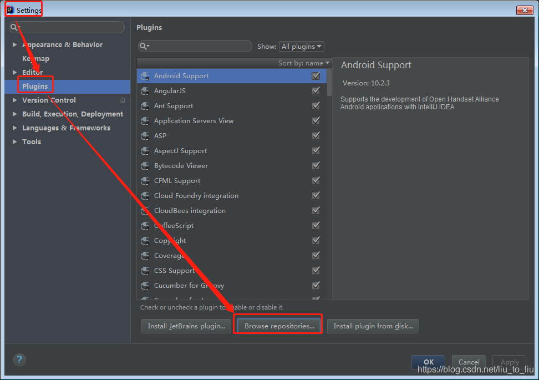This screenshot has height=380, width=539.
Task: Click the Version Control project-level icon
Action: pos(122,100)
